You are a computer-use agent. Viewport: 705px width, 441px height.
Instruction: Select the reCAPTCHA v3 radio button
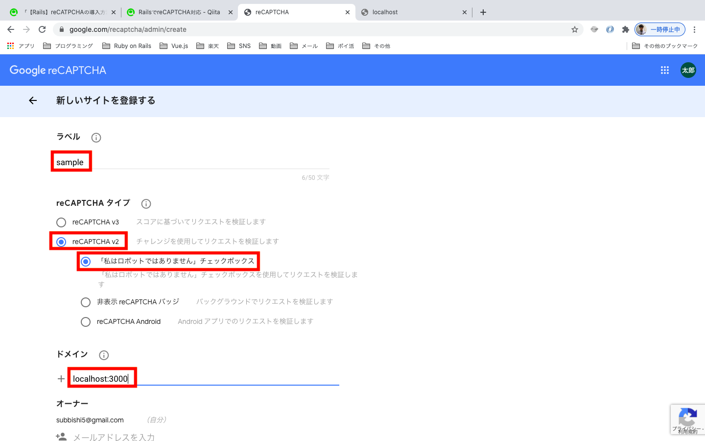(61, 222)
